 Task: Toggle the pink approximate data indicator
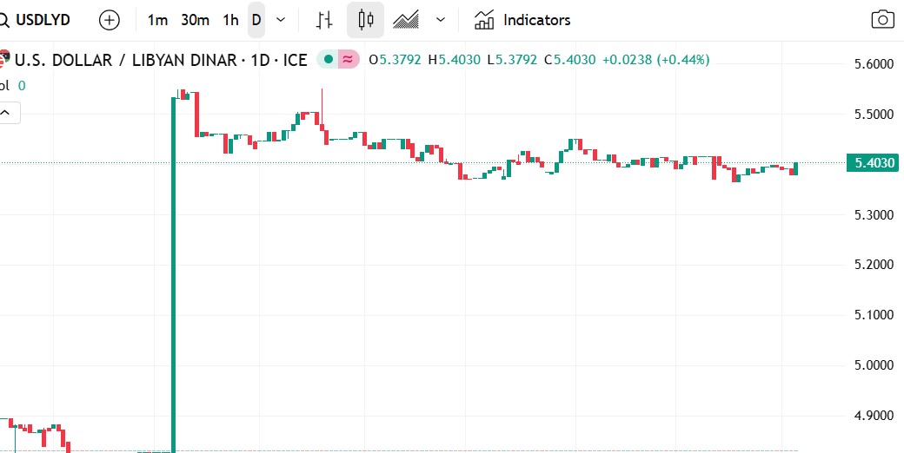tap(348, 60)
